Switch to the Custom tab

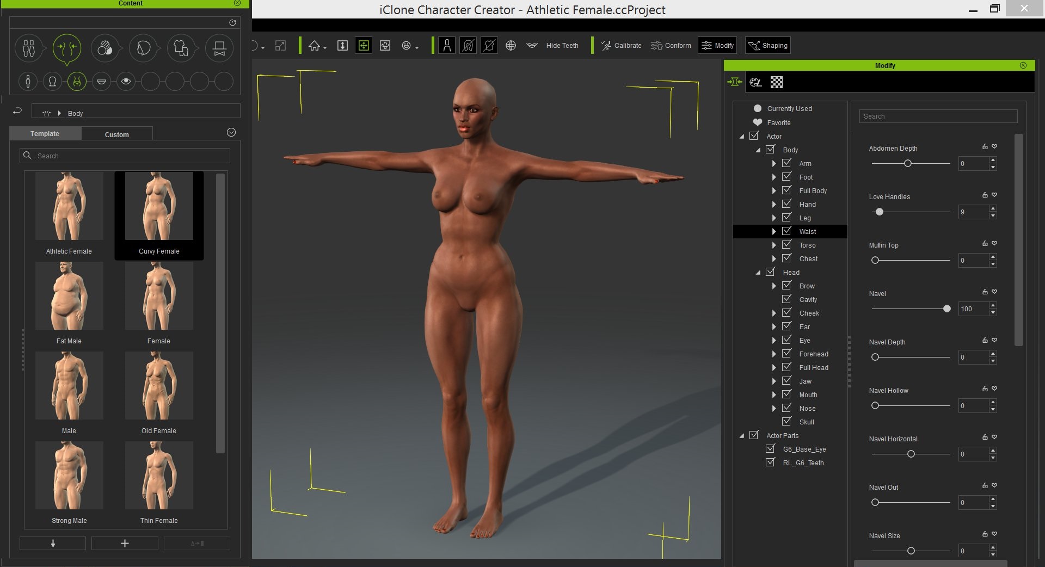point(116,134)
